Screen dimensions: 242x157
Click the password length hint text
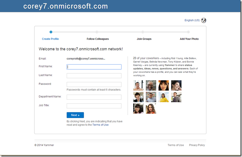[94, 90]
